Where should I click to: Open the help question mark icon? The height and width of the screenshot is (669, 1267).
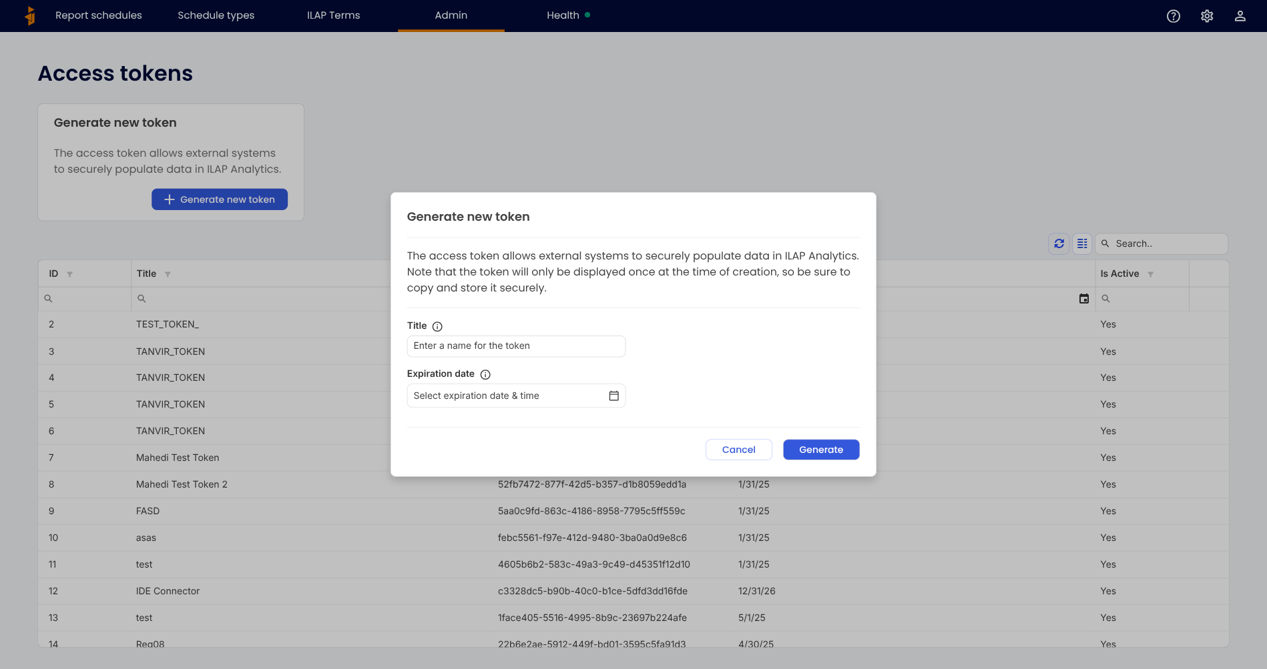(1174, 16)
